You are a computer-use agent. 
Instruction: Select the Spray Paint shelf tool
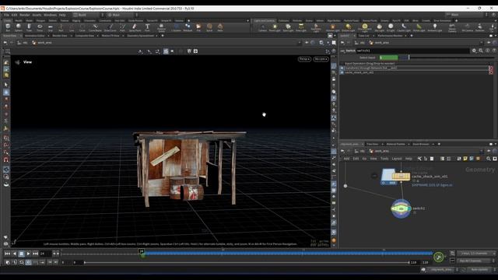(135, 28)
